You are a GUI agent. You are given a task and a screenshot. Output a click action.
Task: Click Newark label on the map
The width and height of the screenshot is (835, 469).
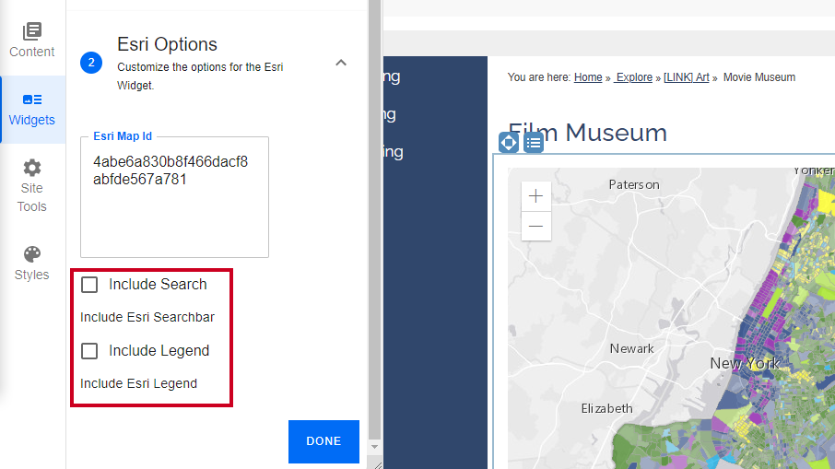pyautogui.click(x=631, y=348)
